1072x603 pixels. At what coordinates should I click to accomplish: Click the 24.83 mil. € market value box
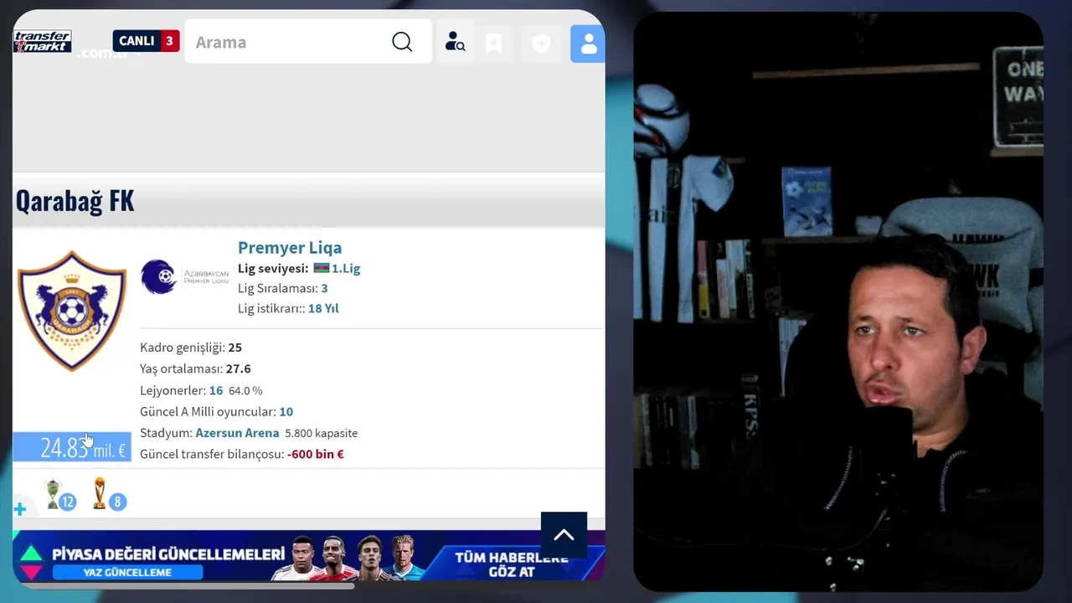coord(72,447)
